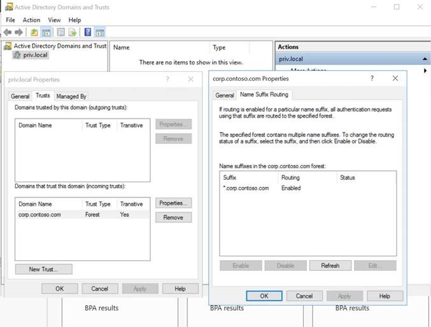Select *.corp.contoso.com suffix row

tap(308, 188)
